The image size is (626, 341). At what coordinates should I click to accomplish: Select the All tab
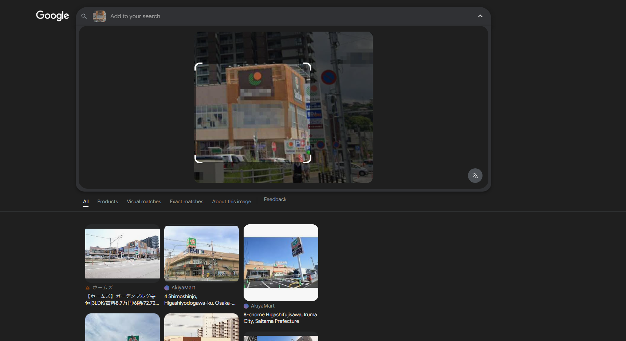86,202
